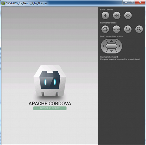Click the Hardware Keyboard label

pos(109,57)
